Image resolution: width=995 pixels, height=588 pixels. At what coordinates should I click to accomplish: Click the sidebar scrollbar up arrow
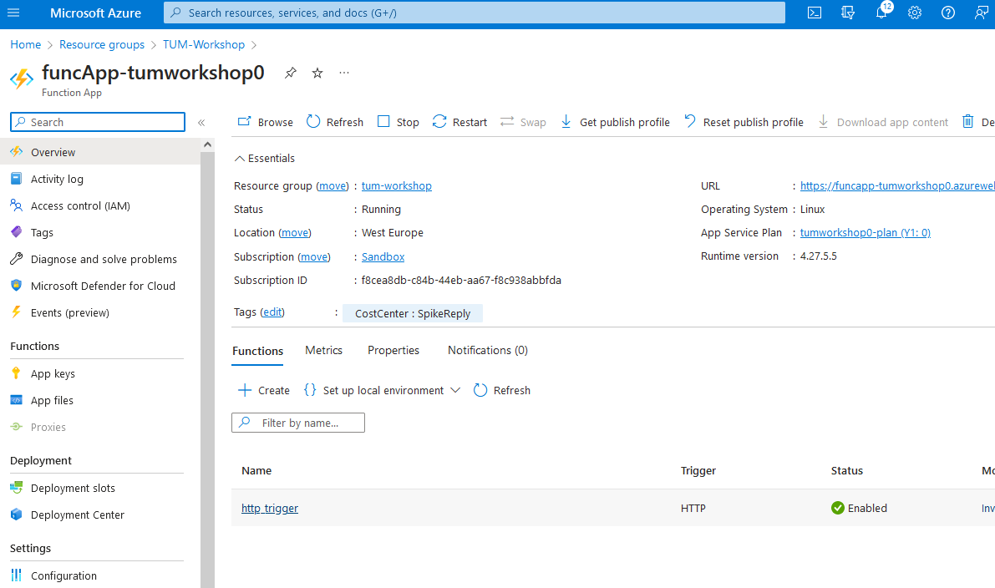click(207, 144)
